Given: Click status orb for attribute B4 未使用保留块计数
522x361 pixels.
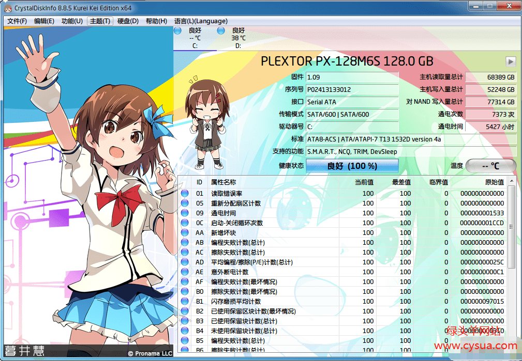Looking at the screenshot, I should click(185, 331).
